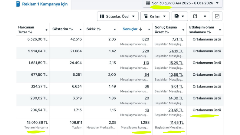Viewport: 240px width, 135px height.
Task: Click the export share icon button
Action: [x=195, y=16]
